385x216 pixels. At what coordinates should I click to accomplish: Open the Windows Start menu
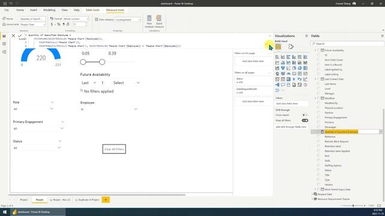pos(5,212)
